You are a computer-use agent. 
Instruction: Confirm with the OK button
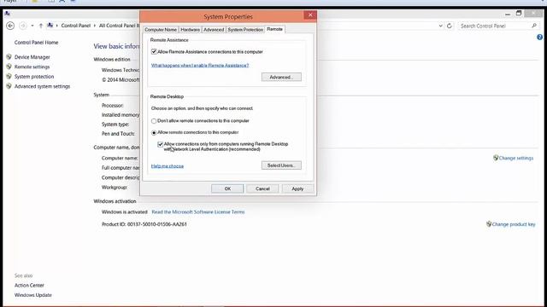point(227,188)
